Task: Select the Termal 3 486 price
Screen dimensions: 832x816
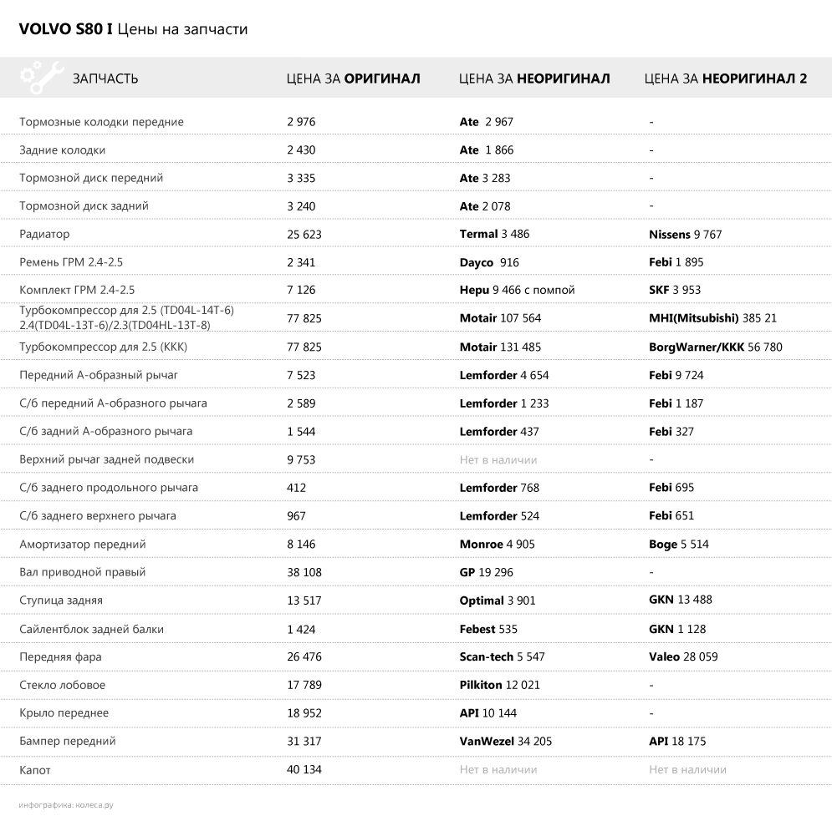Action: pyautogui.click(x=494, y=235)
